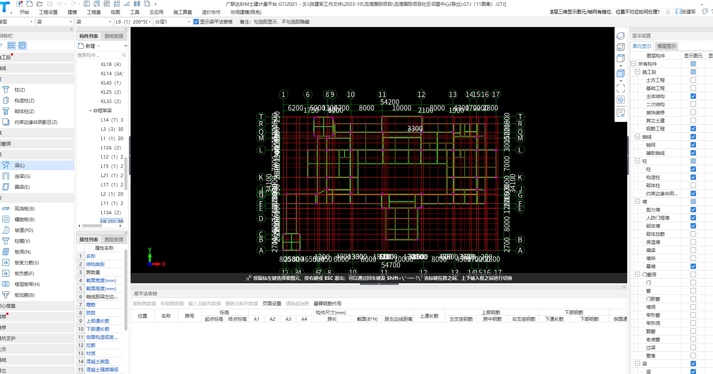
Task: Check display checkbox for 保温墙
Action: coord(693,242)
